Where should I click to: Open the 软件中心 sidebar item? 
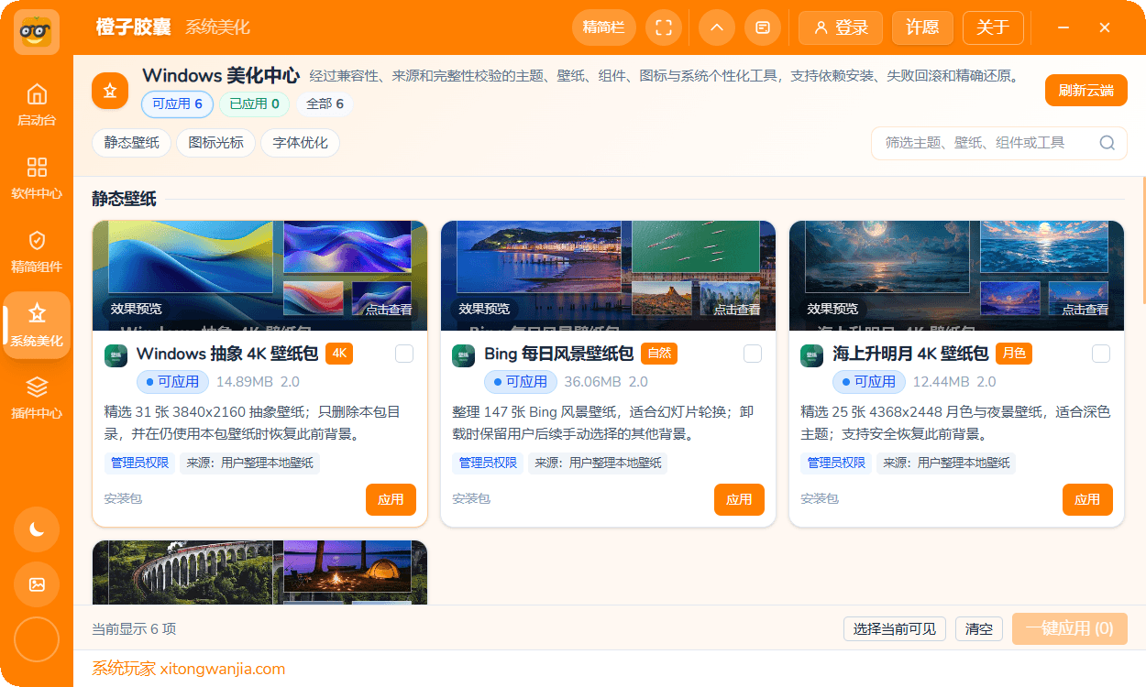[37, 178]
